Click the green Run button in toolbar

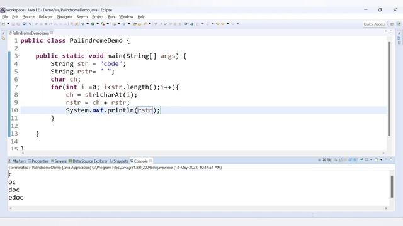pyautogui.click(x=93, y=24)
